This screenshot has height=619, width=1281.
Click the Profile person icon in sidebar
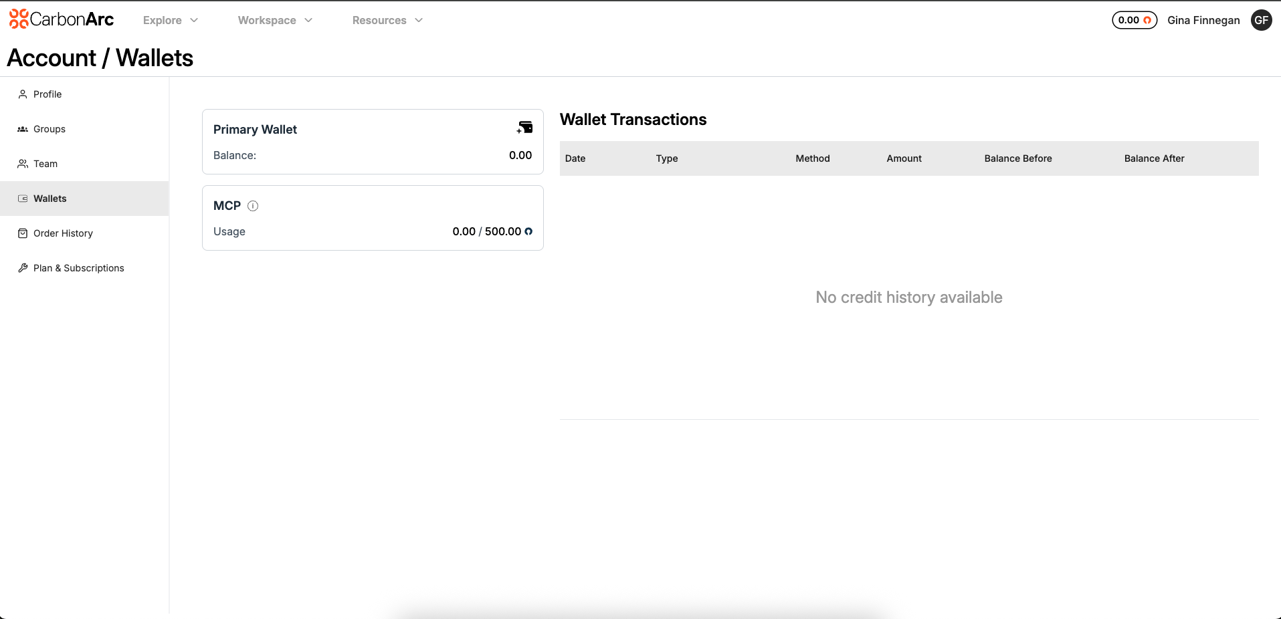(23, 94)
